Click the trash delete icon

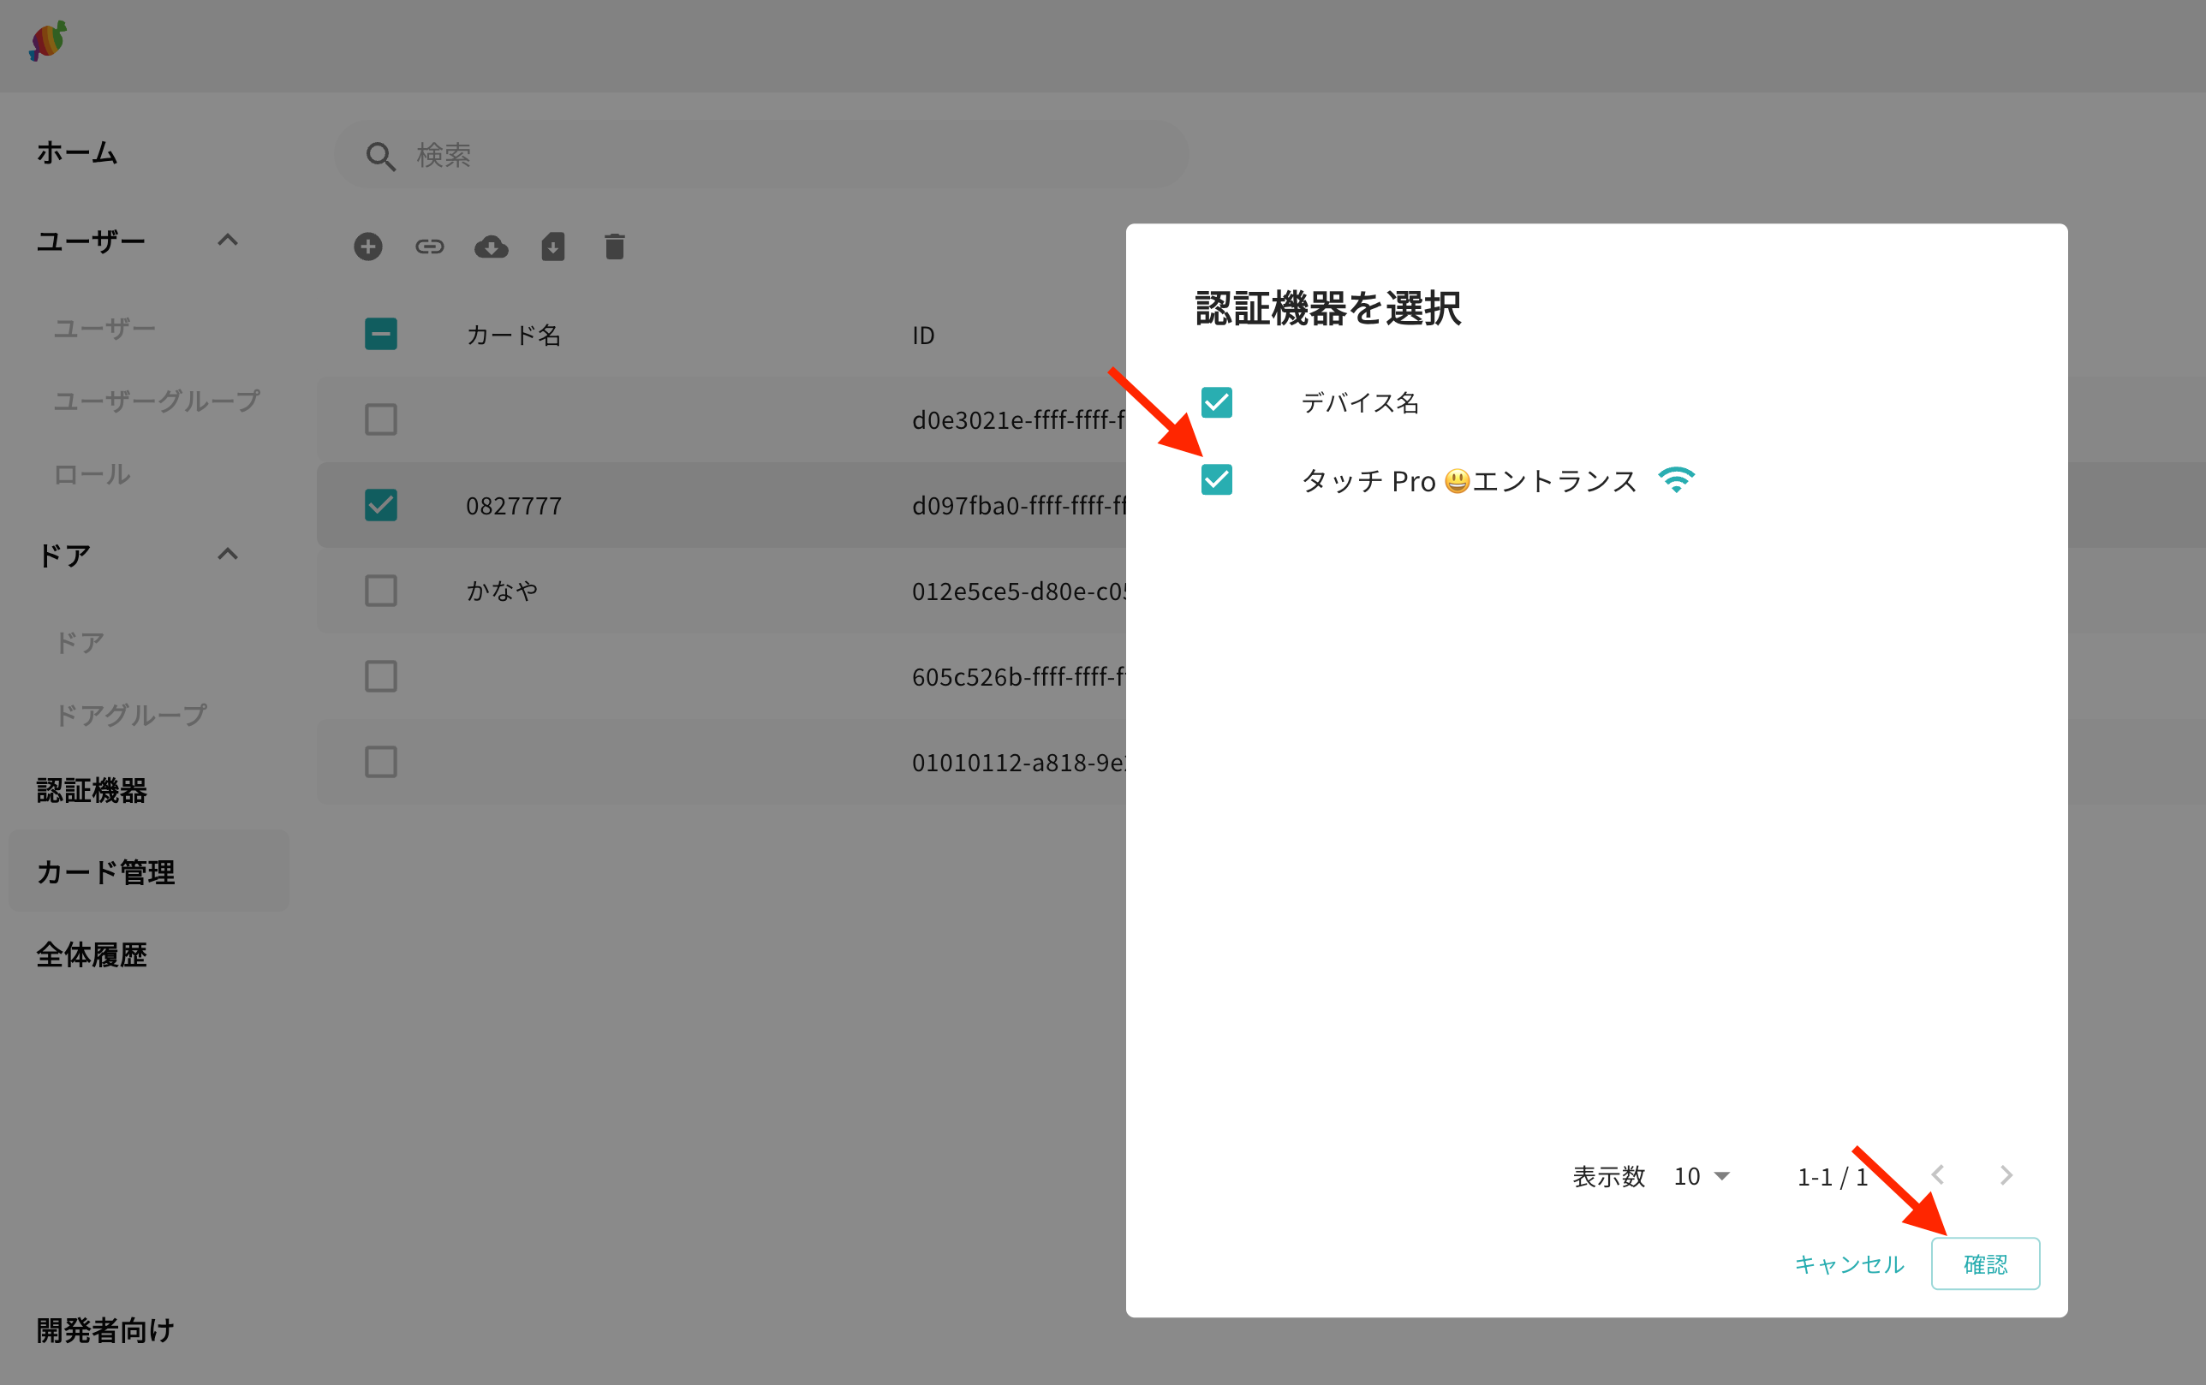pyautogui.click(x=614, y=247)
